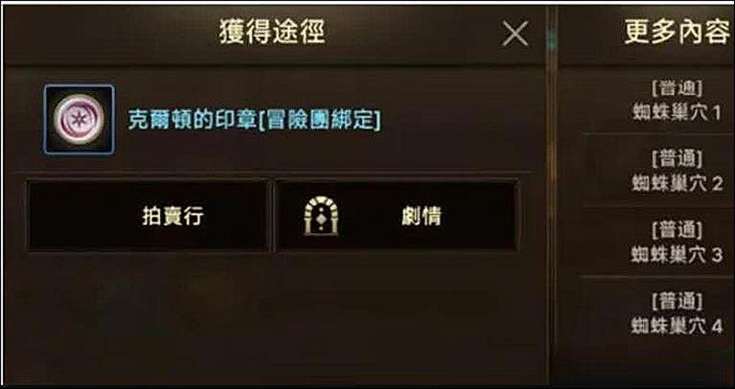Image resolution: width=735 pixels, height=389 pixels.
Task: Tap the [普通] tag above 蜘蛛巢穴 1
Action: coord(677,88)
